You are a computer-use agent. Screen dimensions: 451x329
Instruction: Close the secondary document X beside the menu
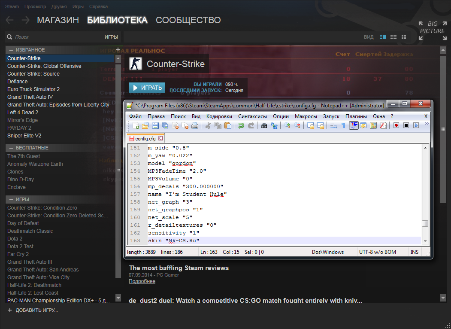coord(426,116)
